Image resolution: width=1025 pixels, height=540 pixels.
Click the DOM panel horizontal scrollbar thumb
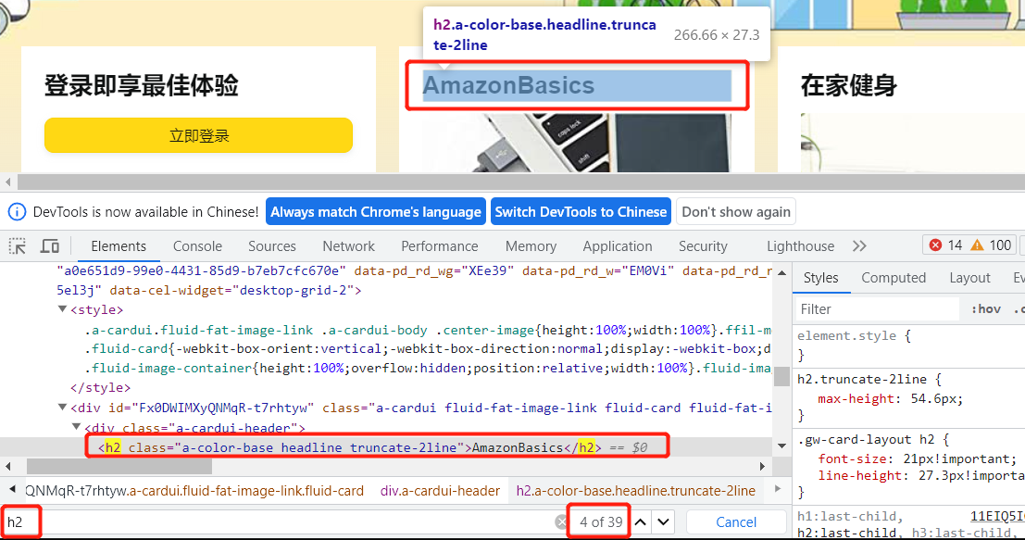[x=119, y=466]
